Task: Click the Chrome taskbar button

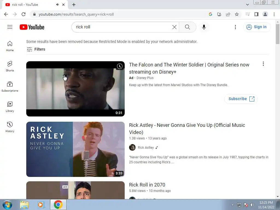Action: (x=58, y=205)
